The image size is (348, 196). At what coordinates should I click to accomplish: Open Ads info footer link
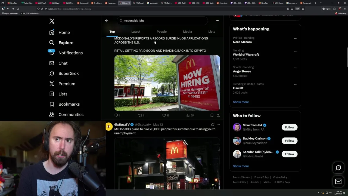pyautogui.click(x=255, y=182)
